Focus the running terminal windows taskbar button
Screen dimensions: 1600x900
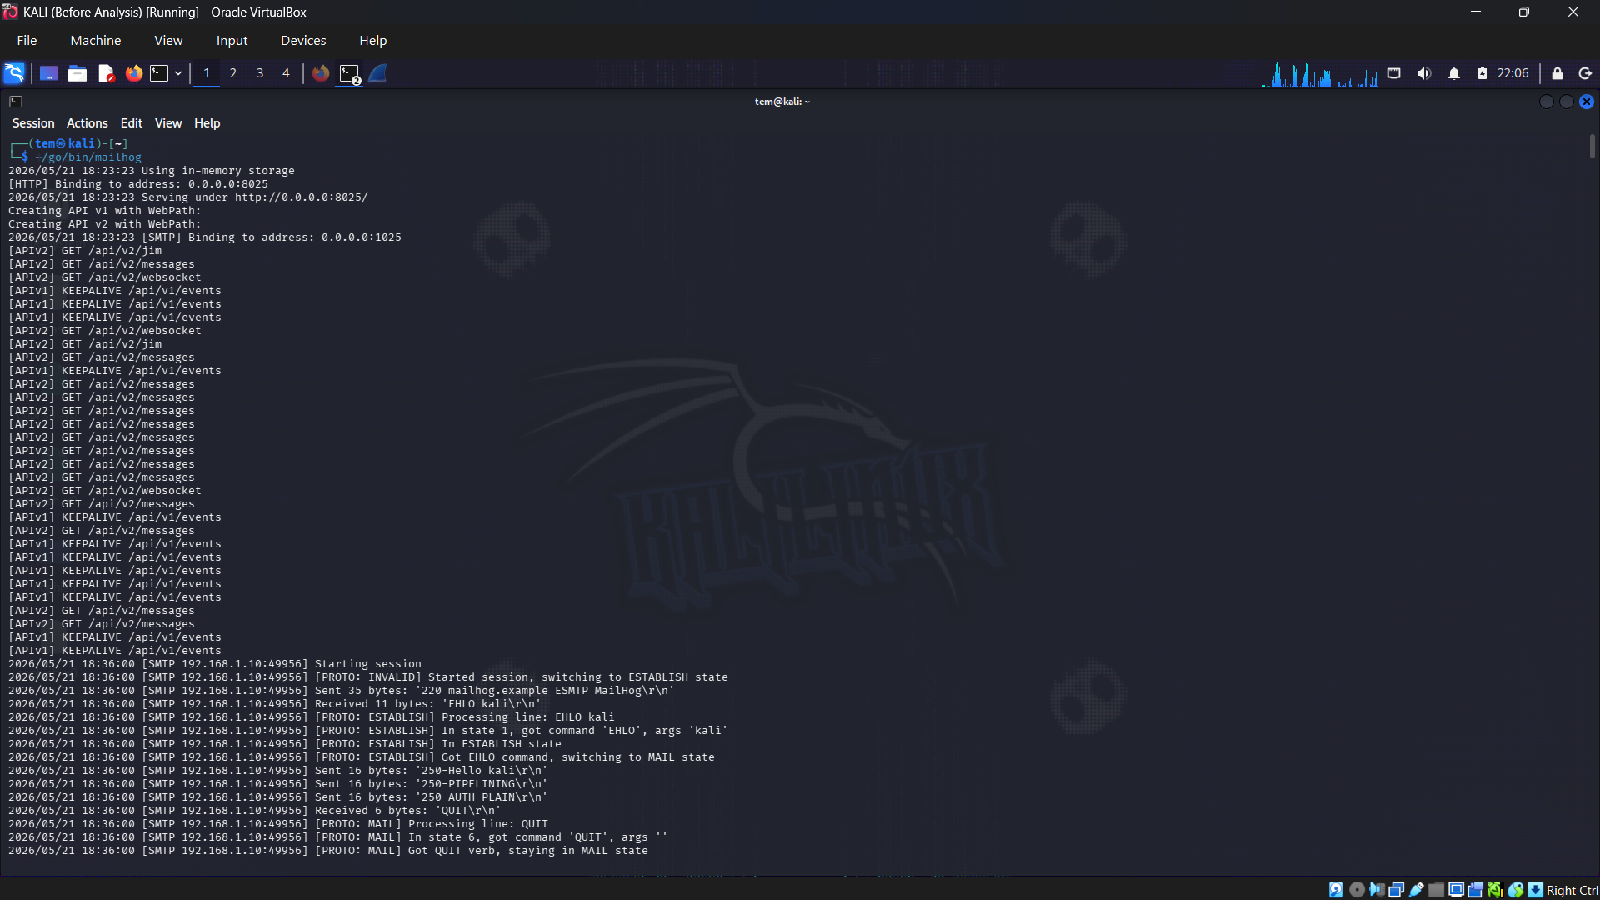350,74
